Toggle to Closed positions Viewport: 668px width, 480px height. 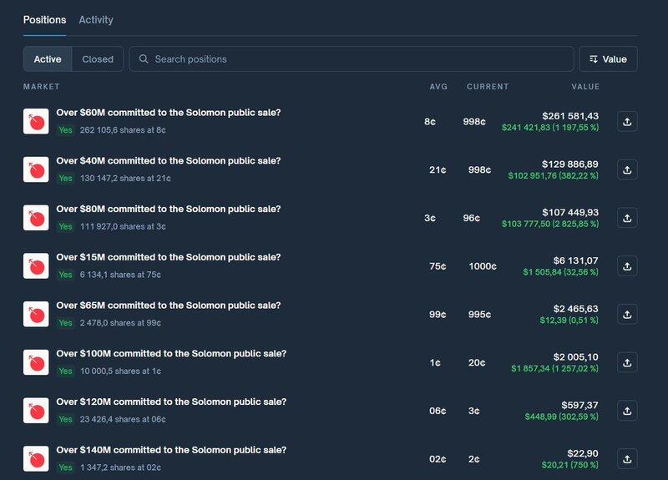(x=98, y=59)
